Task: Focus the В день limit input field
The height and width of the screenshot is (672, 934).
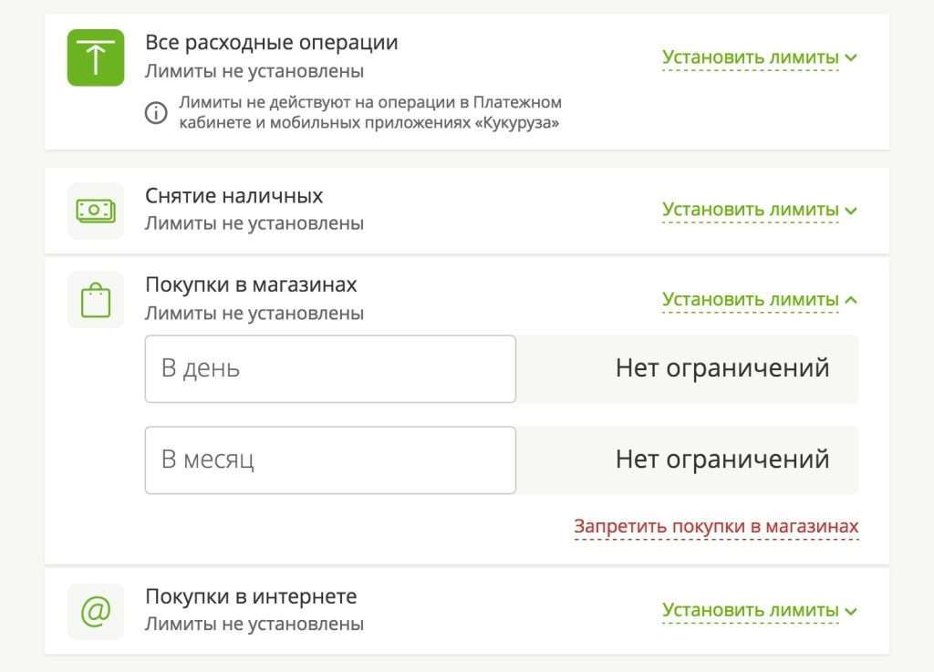Action: pos(330,368)
